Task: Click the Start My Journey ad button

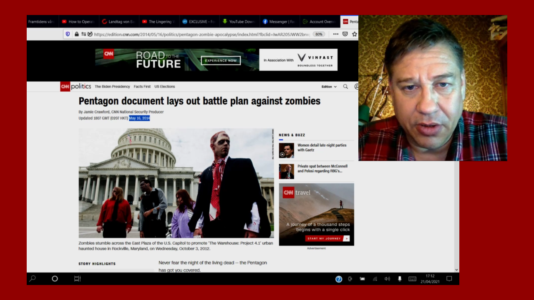Action: tap(327, 239)
